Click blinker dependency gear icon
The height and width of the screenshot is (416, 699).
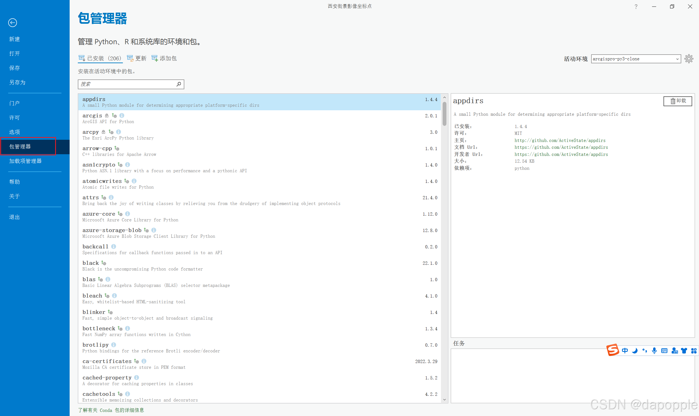click(110, 312)
